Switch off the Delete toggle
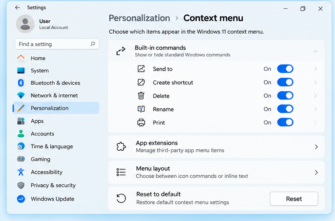This screenshot has height=221, width=335. (285, 96)
